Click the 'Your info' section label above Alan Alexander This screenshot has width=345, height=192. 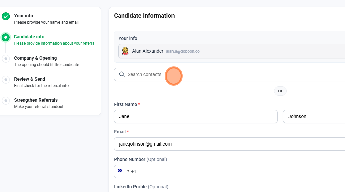click(128, 38)
